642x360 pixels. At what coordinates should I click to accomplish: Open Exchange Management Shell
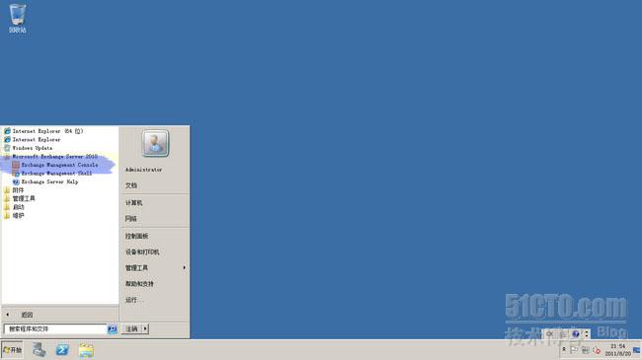52,174
